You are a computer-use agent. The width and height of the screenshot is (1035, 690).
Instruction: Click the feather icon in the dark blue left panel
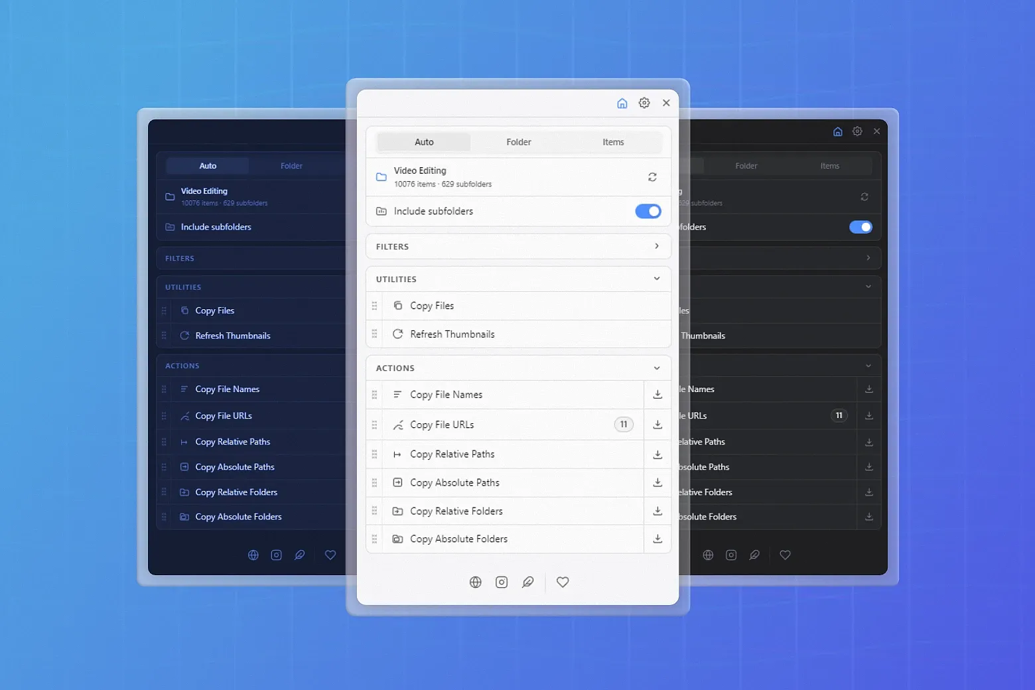coord(300,555)
